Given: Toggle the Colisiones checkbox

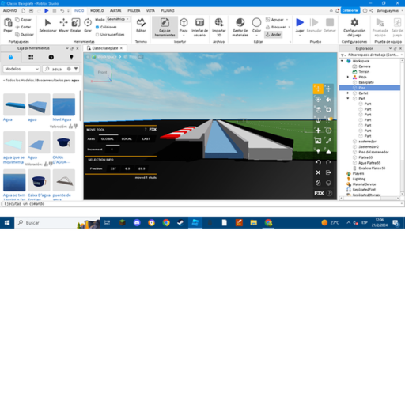Looking at the screenshot, I should pos(97,27).
